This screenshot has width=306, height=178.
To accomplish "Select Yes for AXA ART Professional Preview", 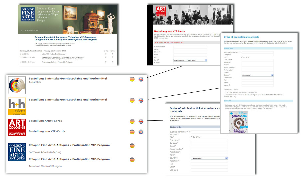I will point(106,53).
